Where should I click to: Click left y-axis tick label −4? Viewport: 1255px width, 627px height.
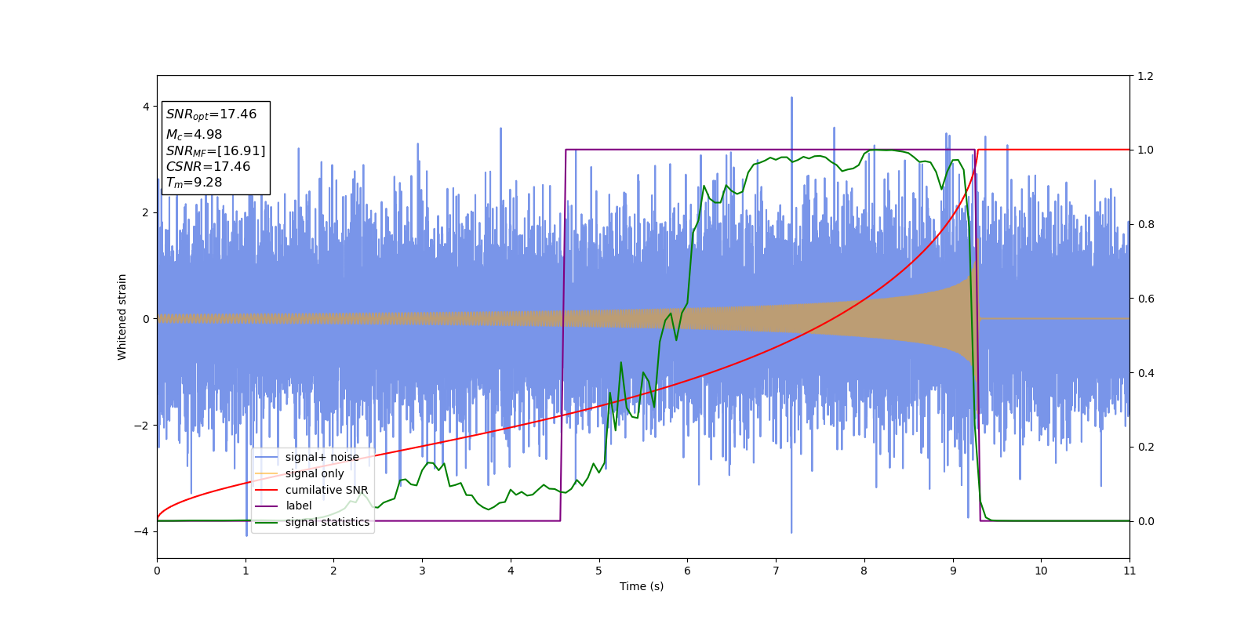[x=142, y=531]
